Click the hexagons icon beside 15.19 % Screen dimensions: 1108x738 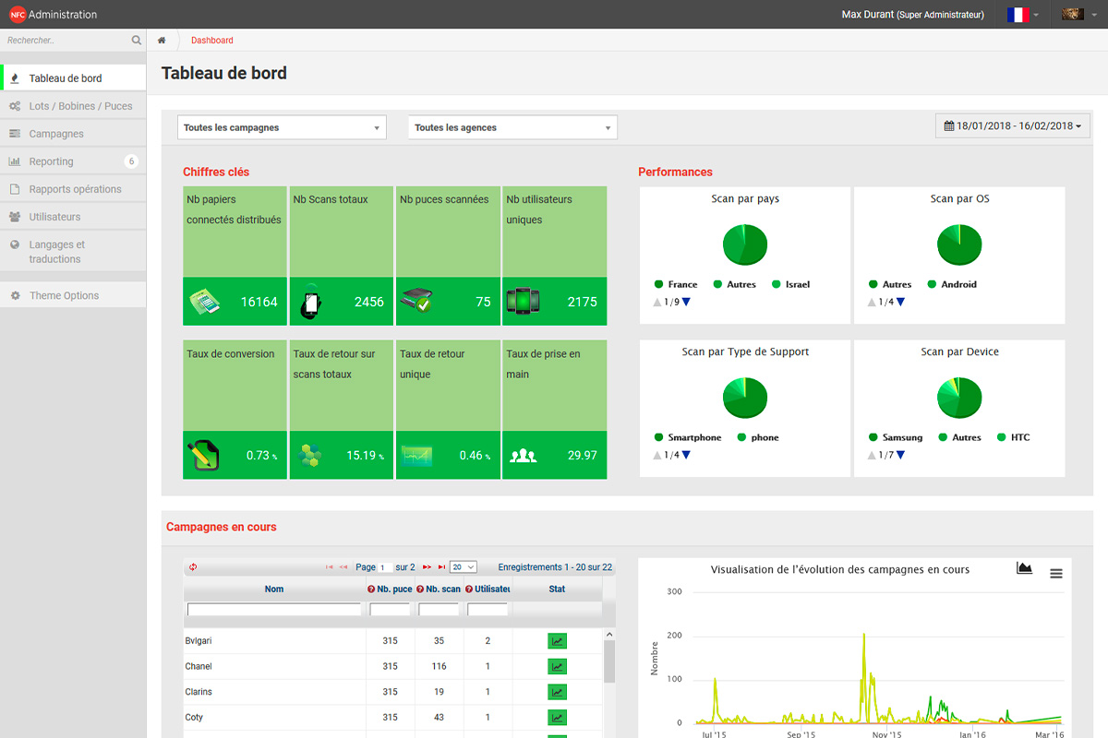pyautogui.click(x=310, y=456)
